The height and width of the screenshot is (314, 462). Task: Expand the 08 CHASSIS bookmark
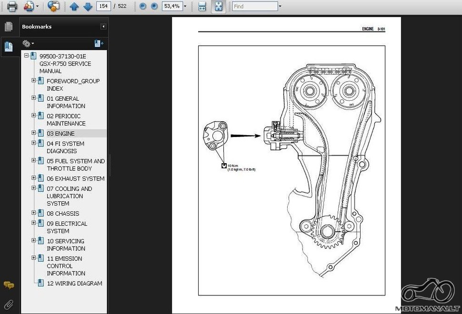pos(34,212)
